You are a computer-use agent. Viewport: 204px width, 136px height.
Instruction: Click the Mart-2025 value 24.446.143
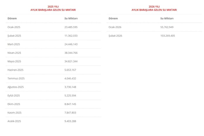point(71,44)
